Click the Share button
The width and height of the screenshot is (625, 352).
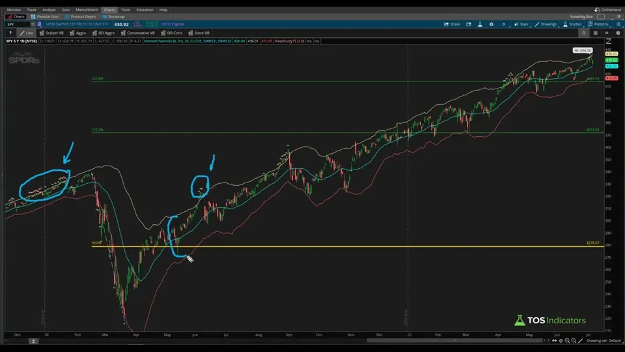coord(452,24)
